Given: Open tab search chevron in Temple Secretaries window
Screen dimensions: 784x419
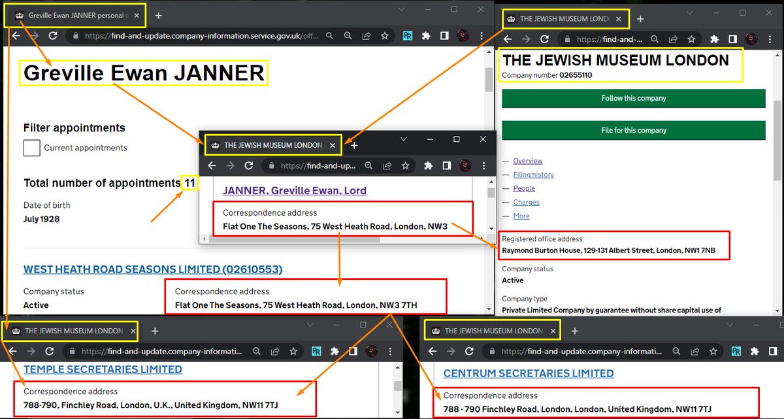Looking at the screenshot, I should [x=309, y=324].
